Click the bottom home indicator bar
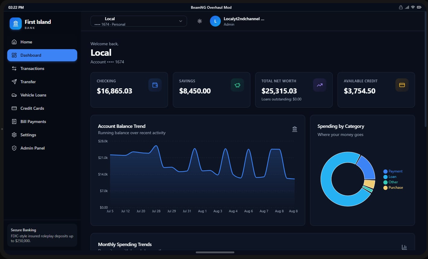The width and height of the screenshot is (428, 259). click(x=215, y=252)
